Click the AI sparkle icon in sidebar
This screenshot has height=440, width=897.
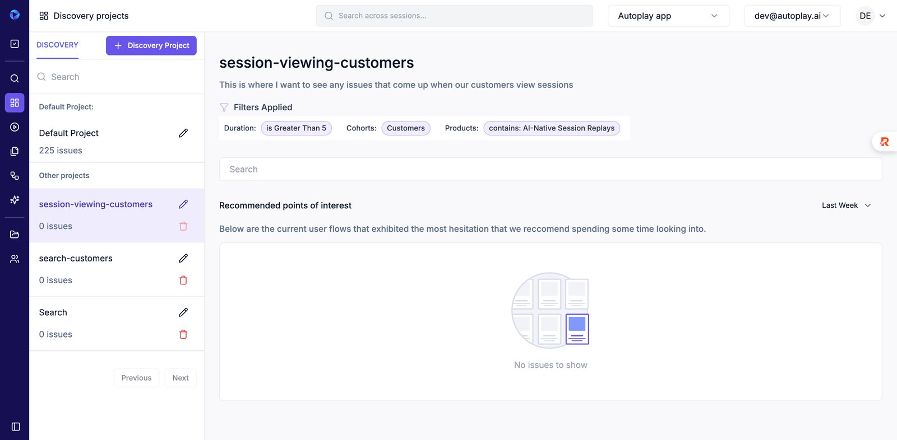15,200
